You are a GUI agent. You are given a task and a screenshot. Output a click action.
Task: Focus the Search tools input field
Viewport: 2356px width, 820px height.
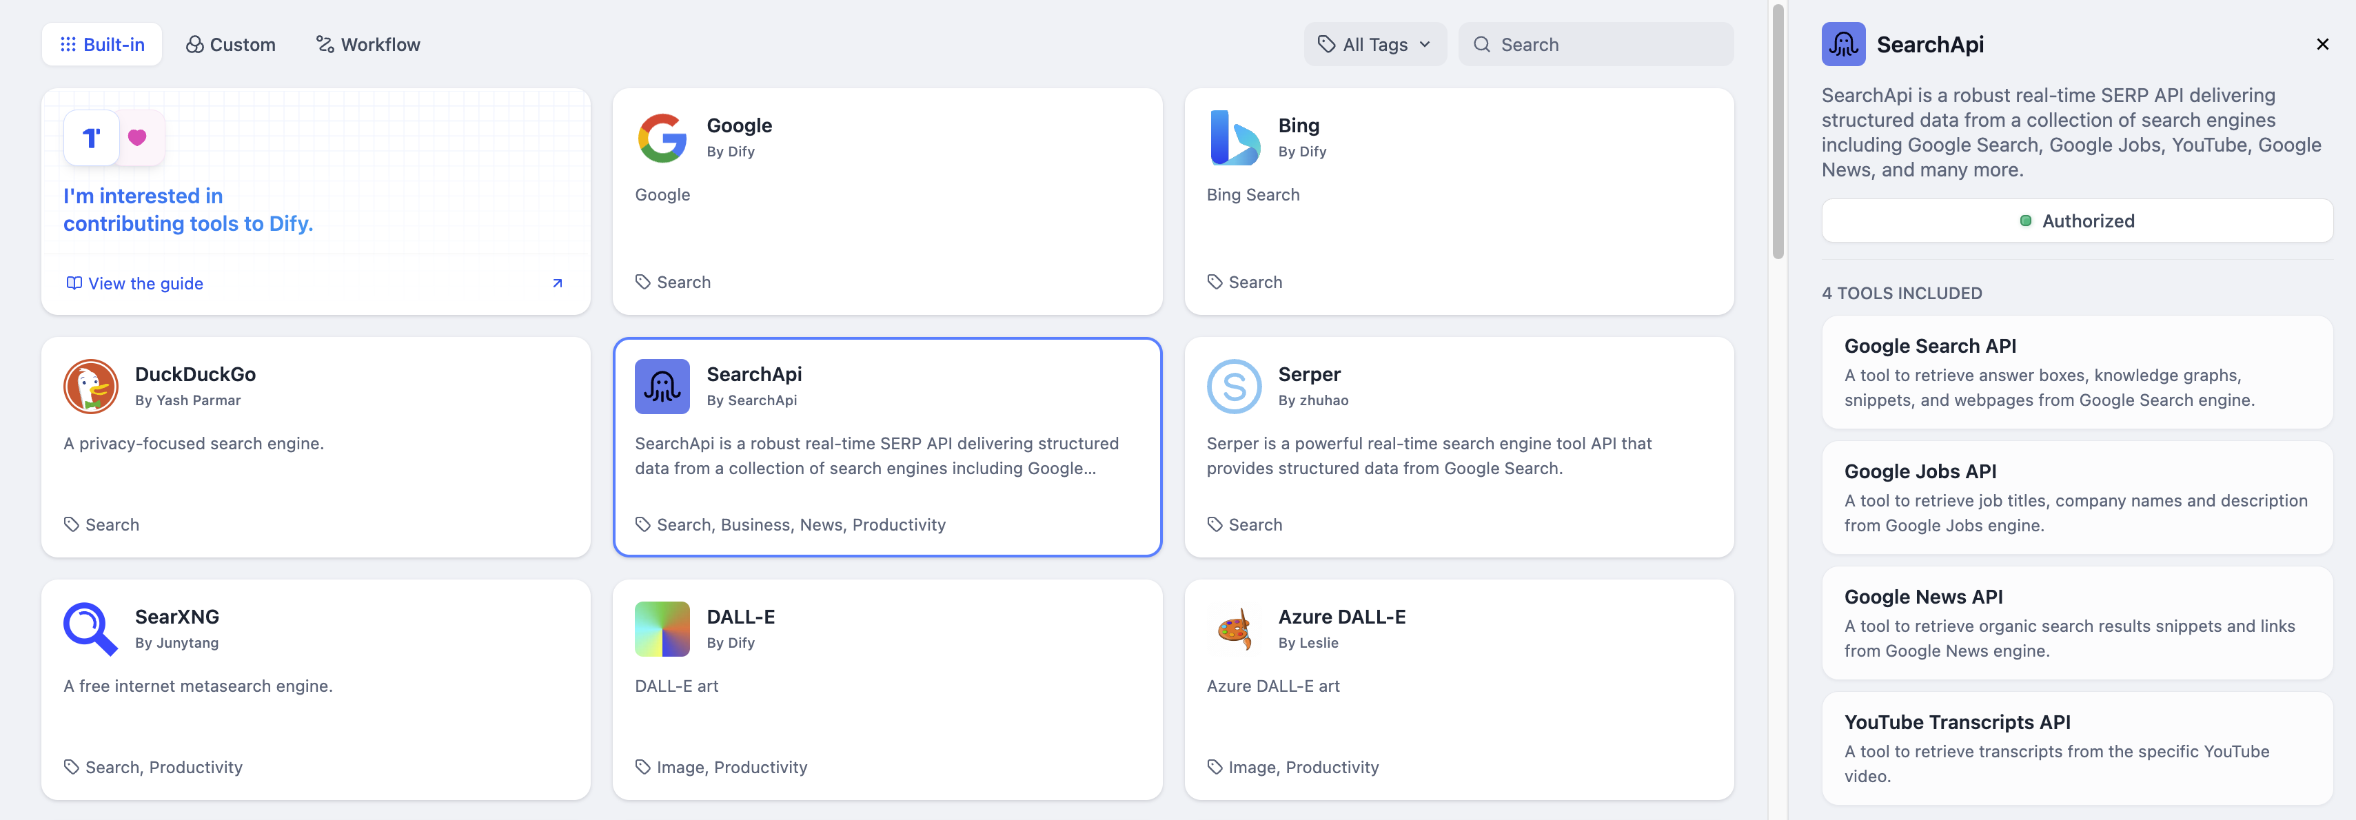[x=1596, y=44]
